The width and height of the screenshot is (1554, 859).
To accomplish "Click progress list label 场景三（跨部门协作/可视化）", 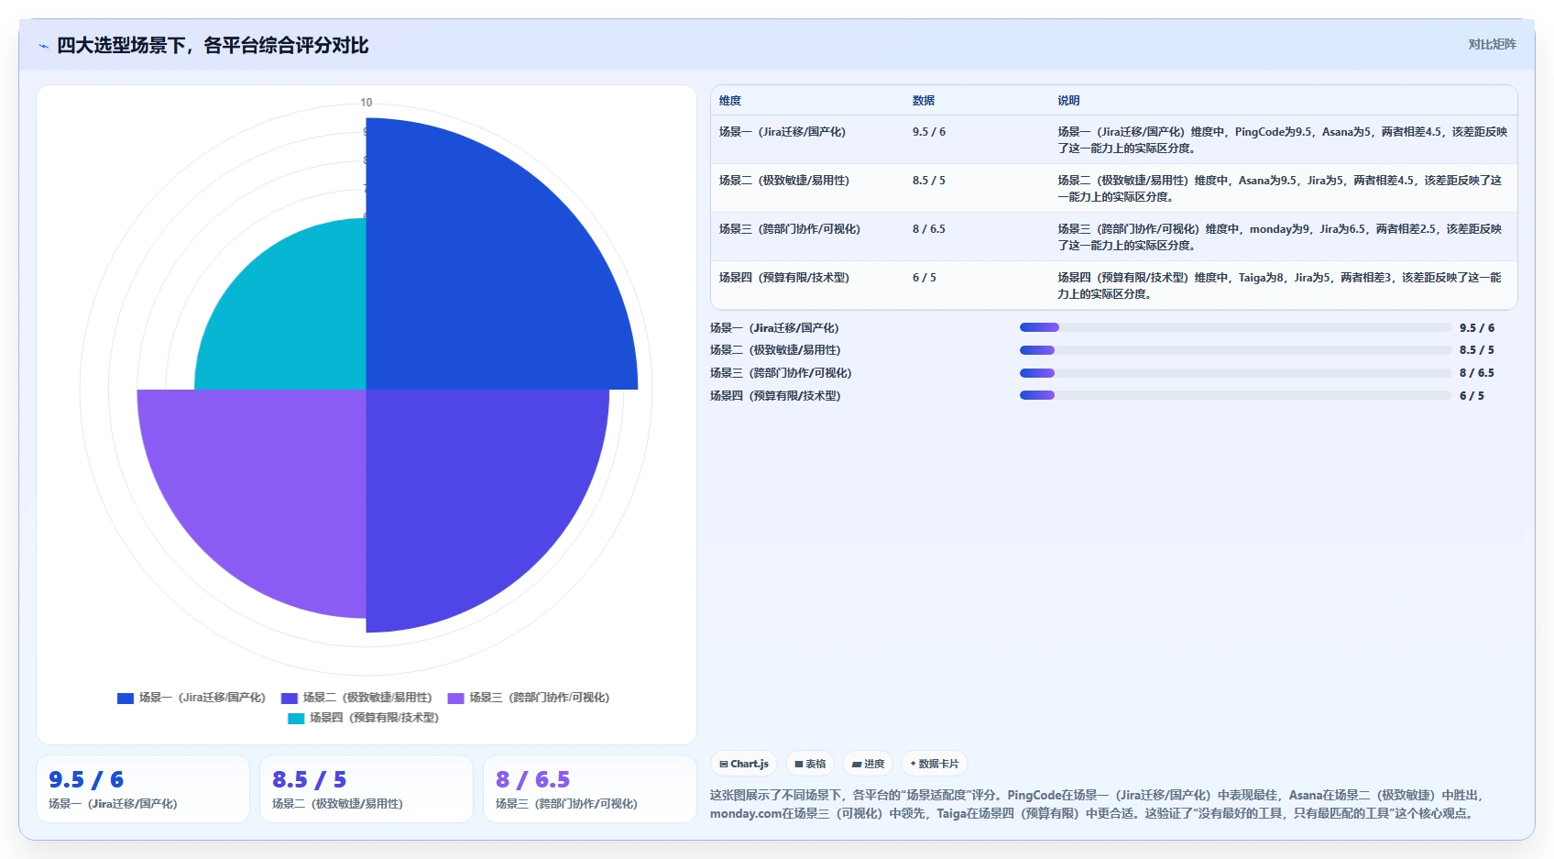I will pyautogui.click(x=781, y=373).
